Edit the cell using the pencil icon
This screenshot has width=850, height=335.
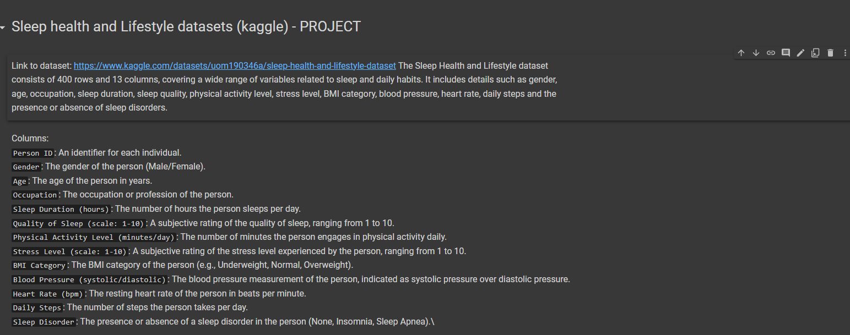pos(800,53)
